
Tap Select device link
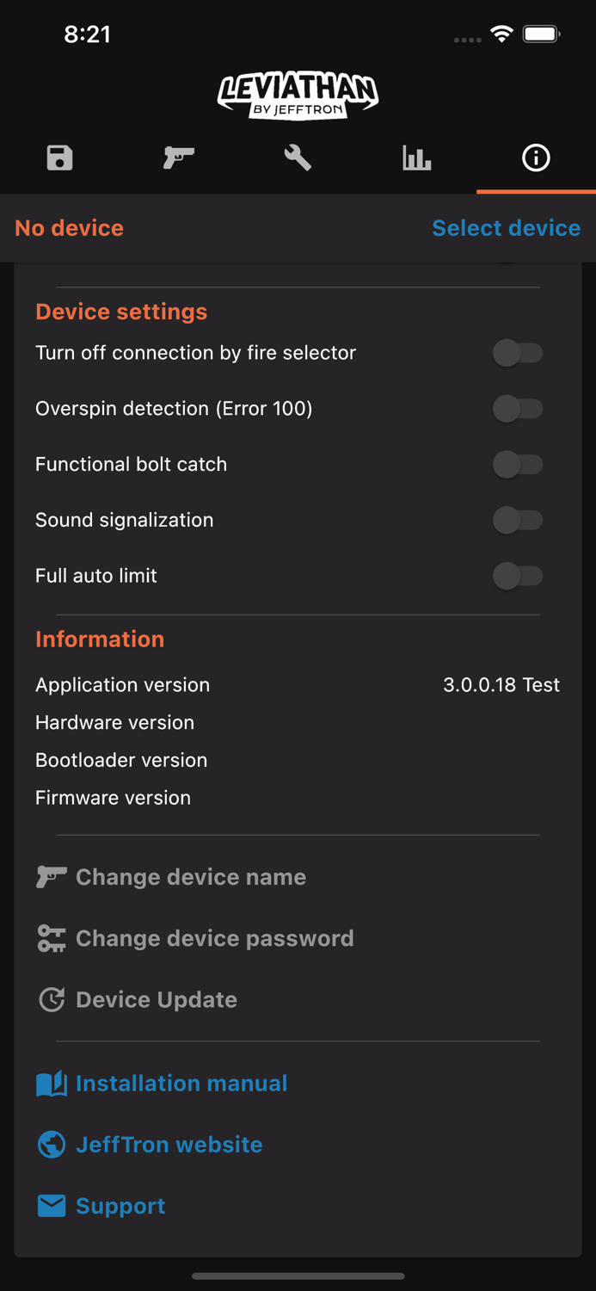click(506, 228)
